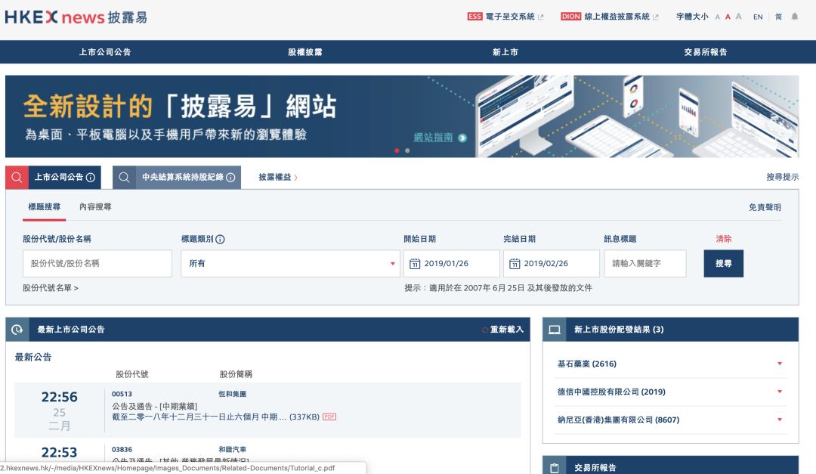This screenshot has width=816, height=474.
Task: Open the DION 線上權益披露系統 system
Action: (619, 16)
